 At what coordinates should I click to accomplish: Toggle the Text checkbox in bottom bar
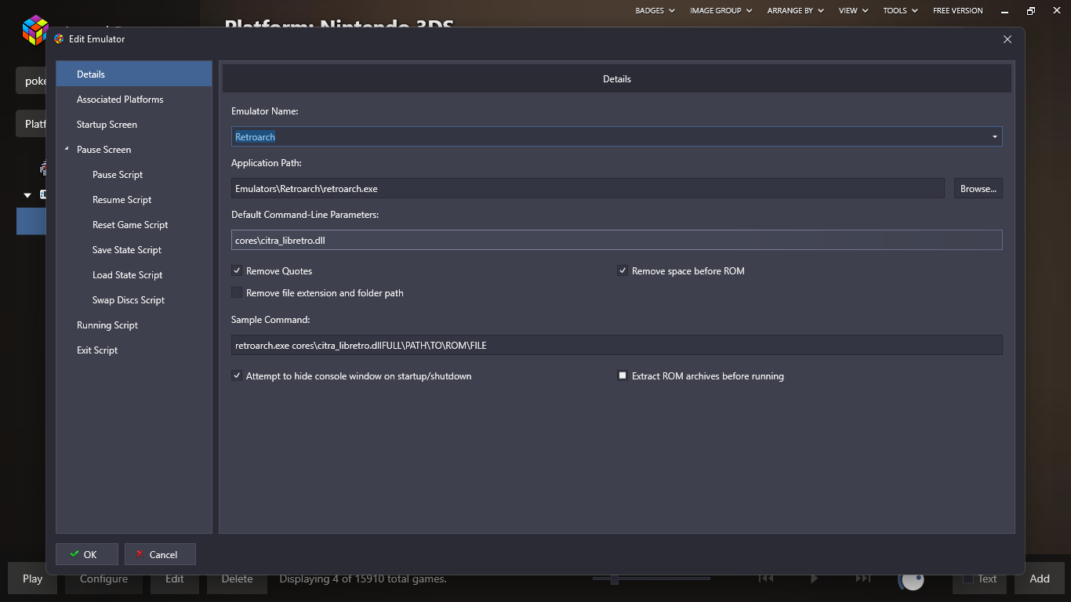(x=968, y=578)
